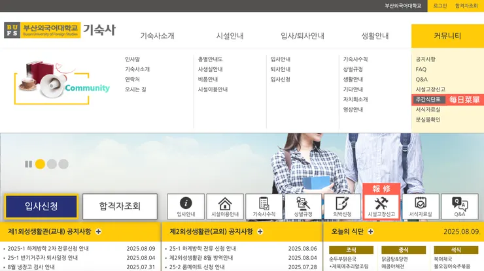
Task: Select the second slide indicator dot
Action: click(52, 164)
